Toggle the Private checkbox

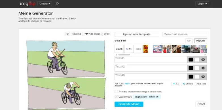coord(116,92)
